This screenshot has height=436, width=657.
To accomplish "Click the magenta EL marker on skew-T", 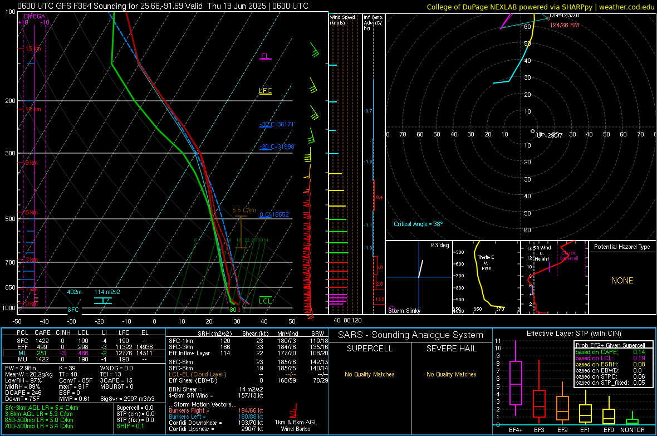I will coord(265,56).
